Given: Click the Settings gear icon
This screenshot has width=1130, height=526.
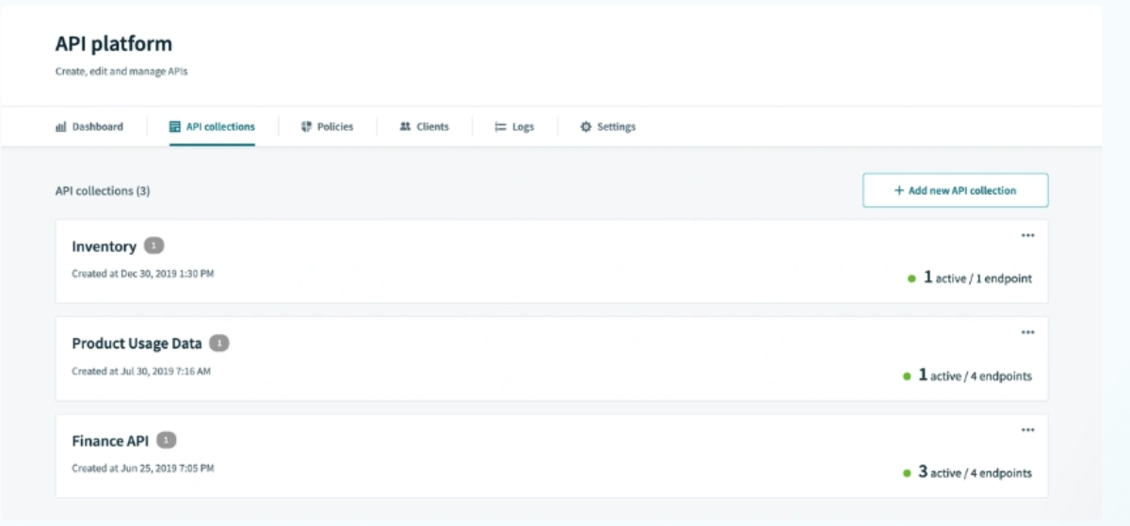Looking at the screenshot, I should (x=586, y=127).
